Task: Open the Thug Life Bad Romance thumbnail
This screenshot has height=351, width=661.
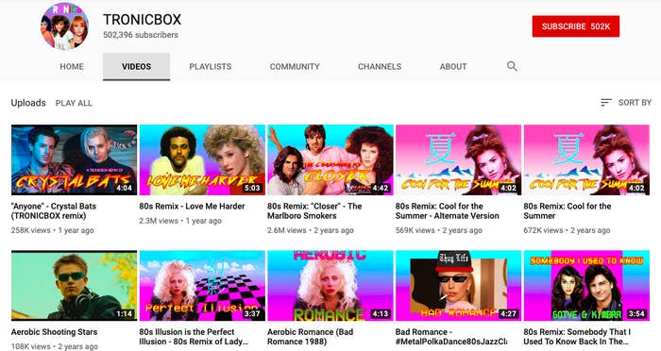Action: click(459, 286)
